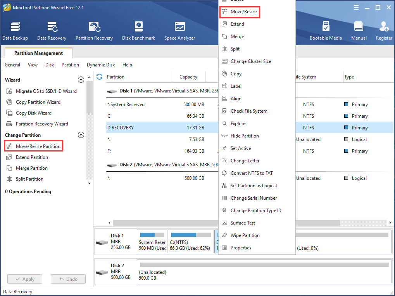Open the Disk menu

coord(50,65)
